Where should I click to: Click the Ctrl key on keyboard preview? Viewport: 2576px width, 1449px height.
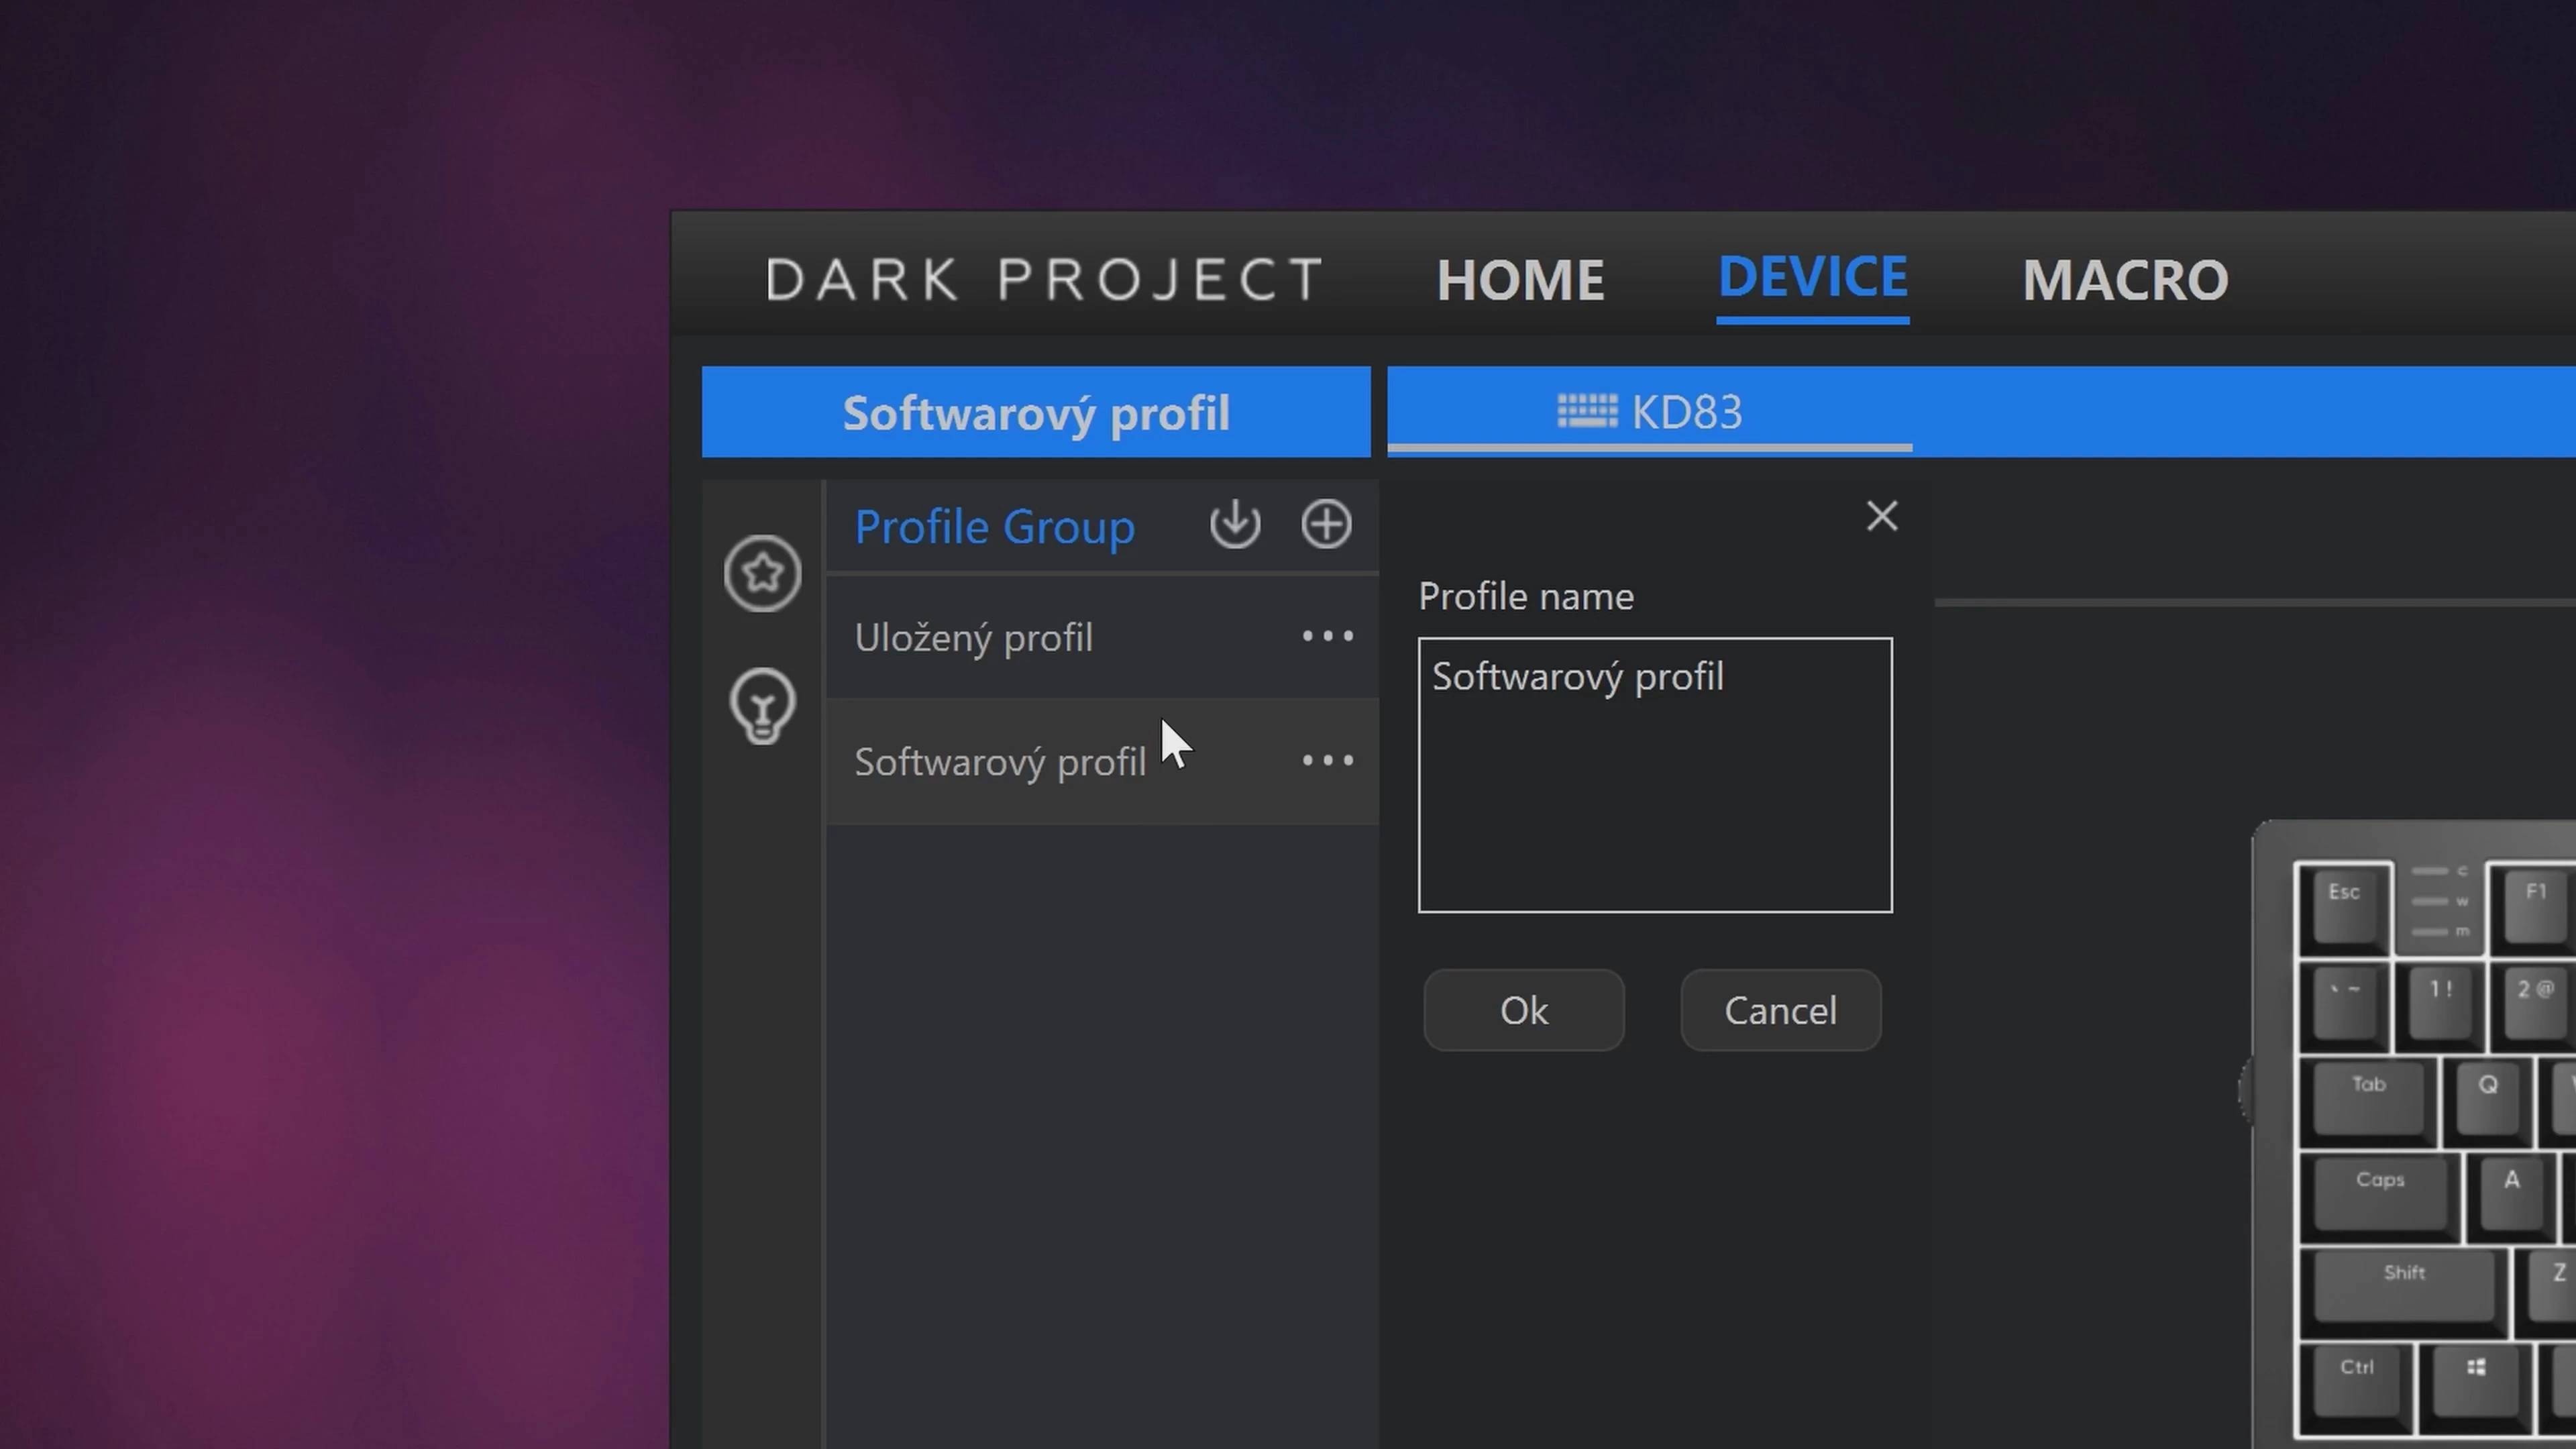tap(2357, 1388)
